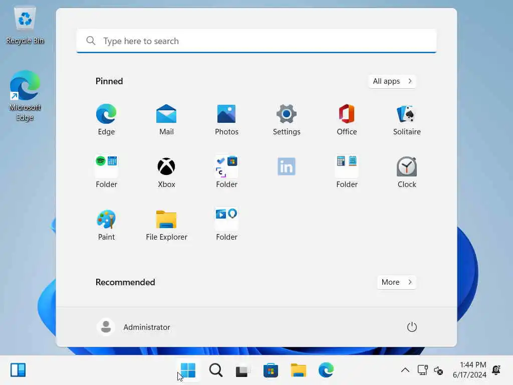
Task: Select the Microsoft Edge desktop shortcut
Action: (x=25, y=96)
